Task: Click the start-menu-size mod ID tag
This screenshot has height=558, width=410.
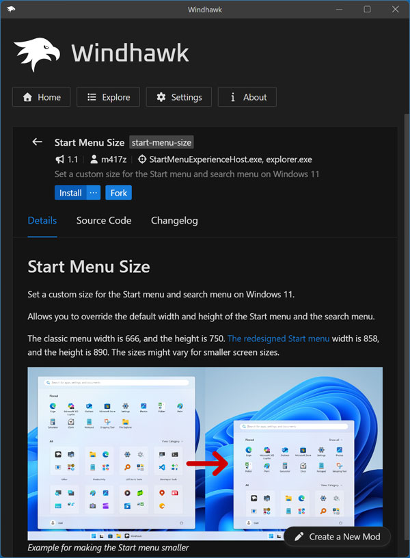Action: point(161,142)
